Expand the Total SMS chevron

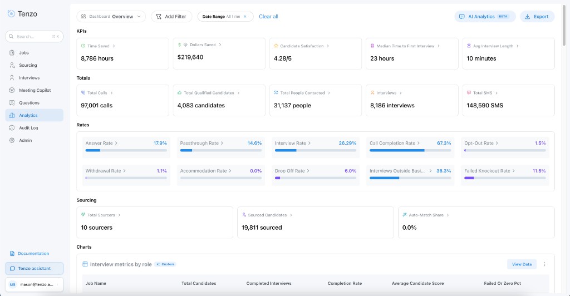(496, 93)
